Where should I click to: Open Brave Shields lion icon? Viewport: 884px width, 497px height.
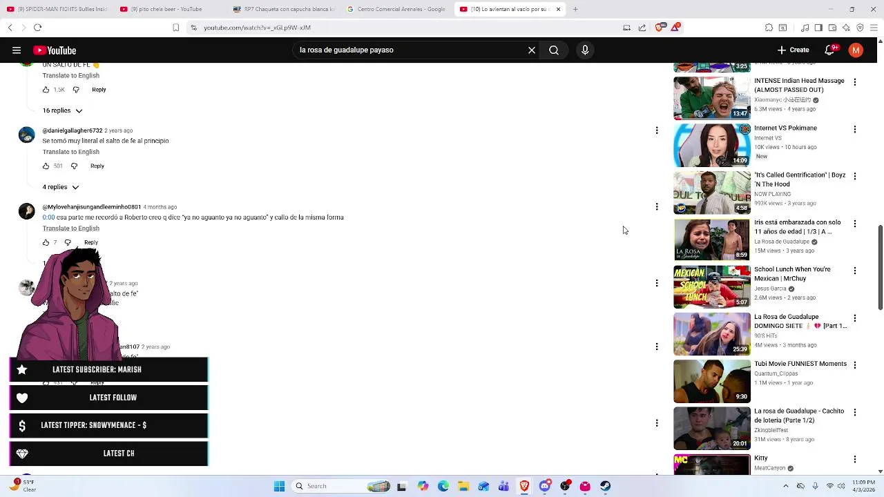[x=659, y=28]
